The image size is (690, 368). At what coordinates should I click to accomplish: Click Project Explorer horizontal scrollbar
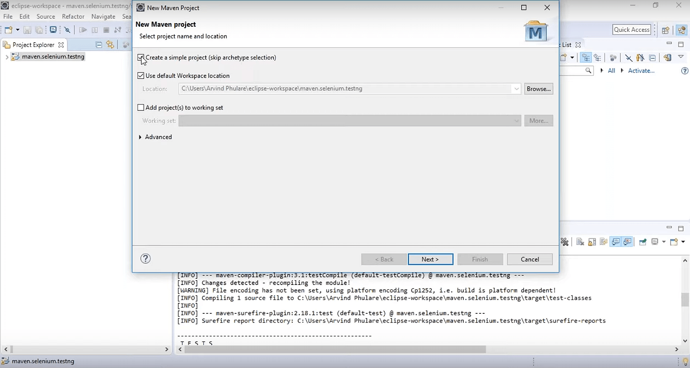click(x=86, y=349)
